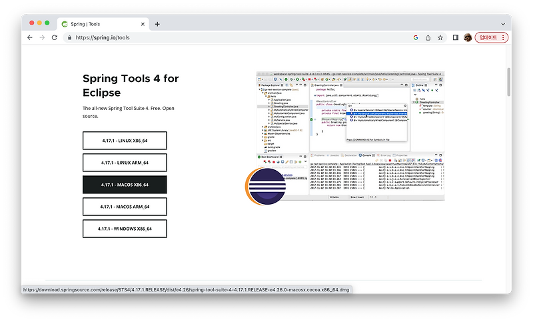Screen dimensions: 533x322
Task: Bookmark this page with the star icon
Action: (x=440, y=38)
